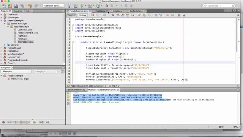Collapse the FacadeExample project node

pyautogui.click(x=2, y=21)
